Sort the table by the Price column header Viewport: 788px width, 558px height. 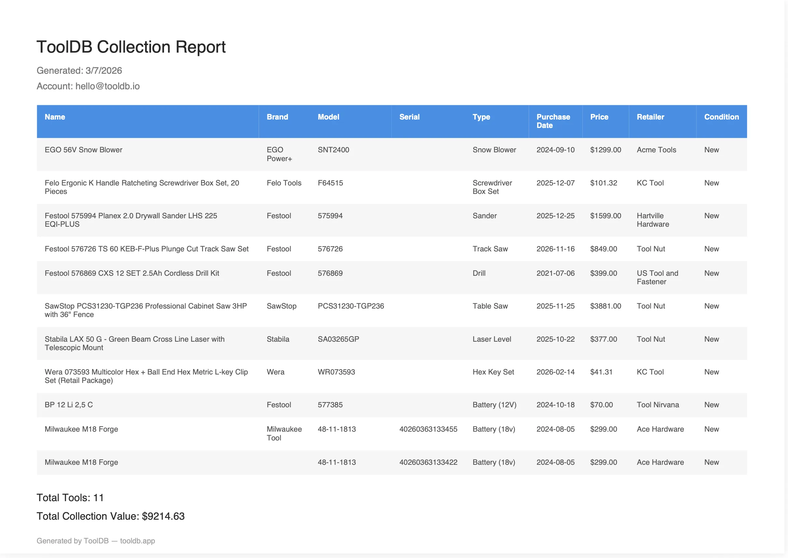point(599,117)
